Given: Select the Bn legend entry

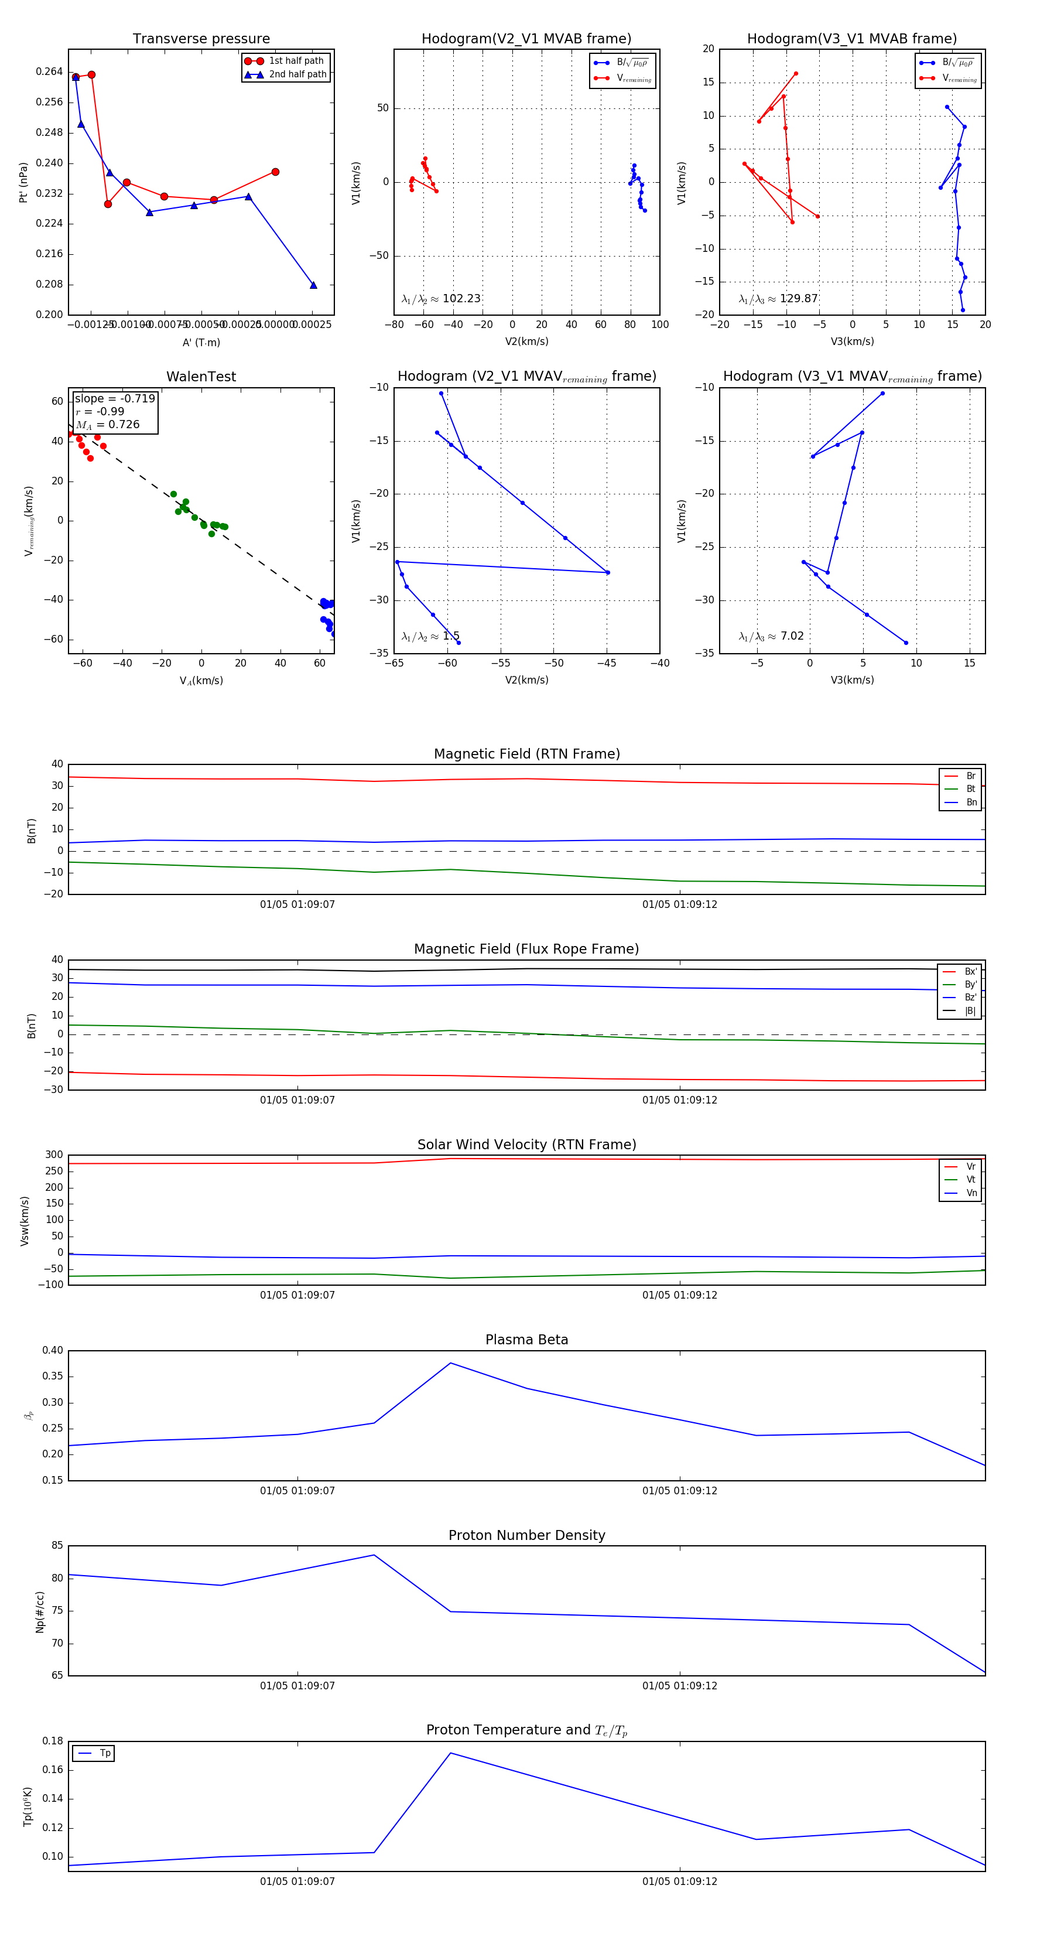Looking at the screenshot, I should (961, 802).
